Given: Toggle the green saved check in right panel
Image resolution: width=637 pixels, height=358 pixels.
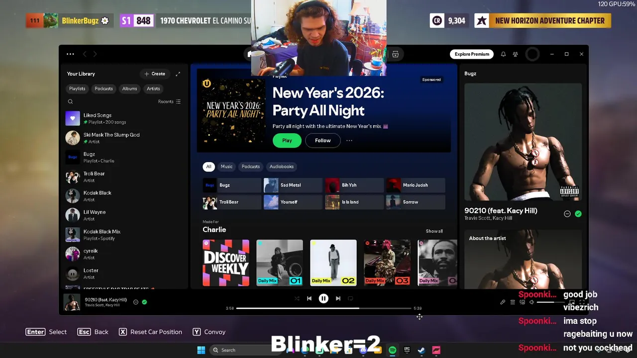Looking at the screenshot, I should 578,214.
